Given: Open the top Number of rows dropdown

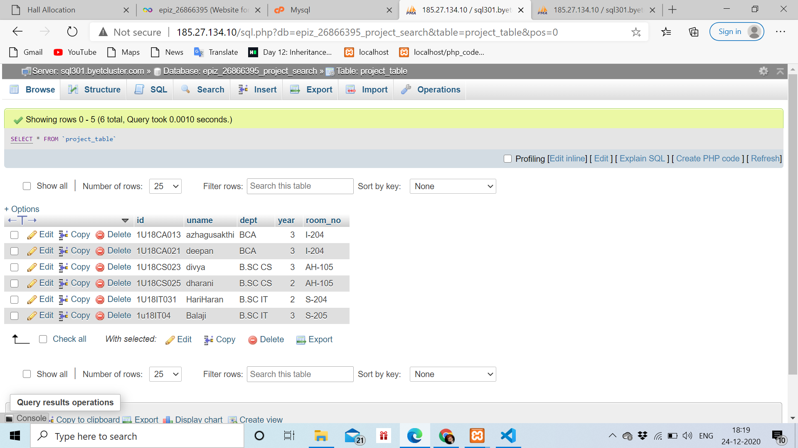Looking at the screenshot, I should point(165,186).
